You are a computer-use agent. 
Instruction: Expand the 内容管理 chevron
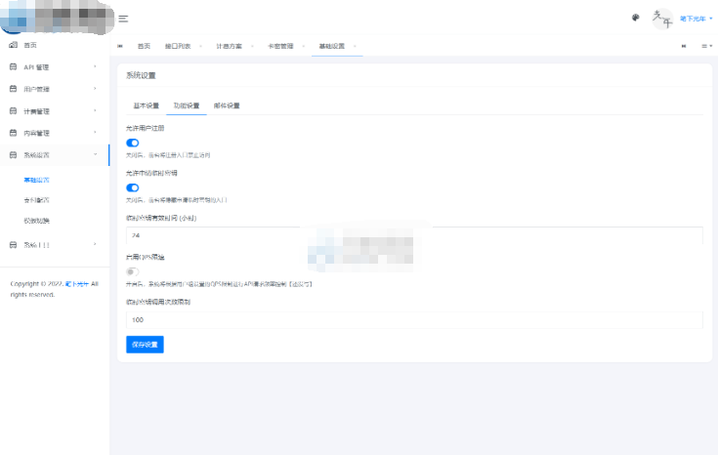point(96,133)
